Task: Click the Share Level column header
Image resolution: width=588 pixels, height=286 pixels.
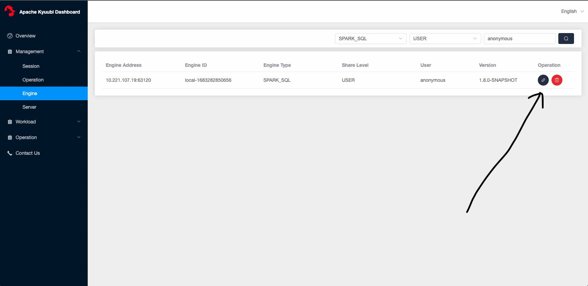Action: coord(355,65)
